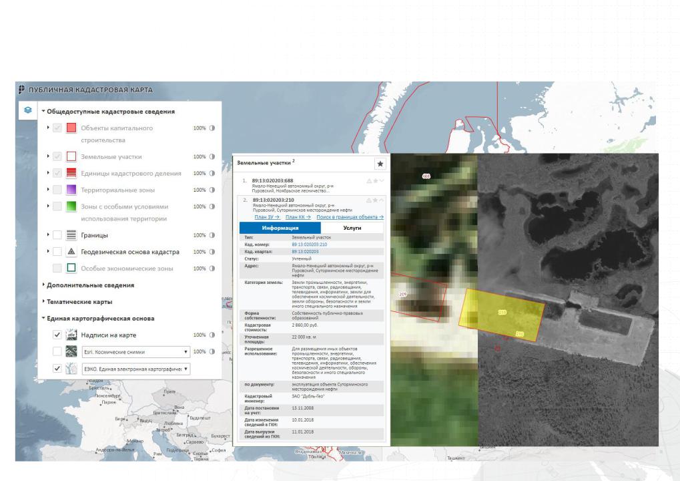
Task: Click star icon for parcel 89:13:020203:210
Action: [x=375, y=200]
